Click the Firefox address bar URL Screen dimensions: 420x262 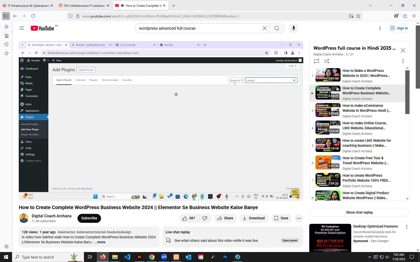click(161, 16)
